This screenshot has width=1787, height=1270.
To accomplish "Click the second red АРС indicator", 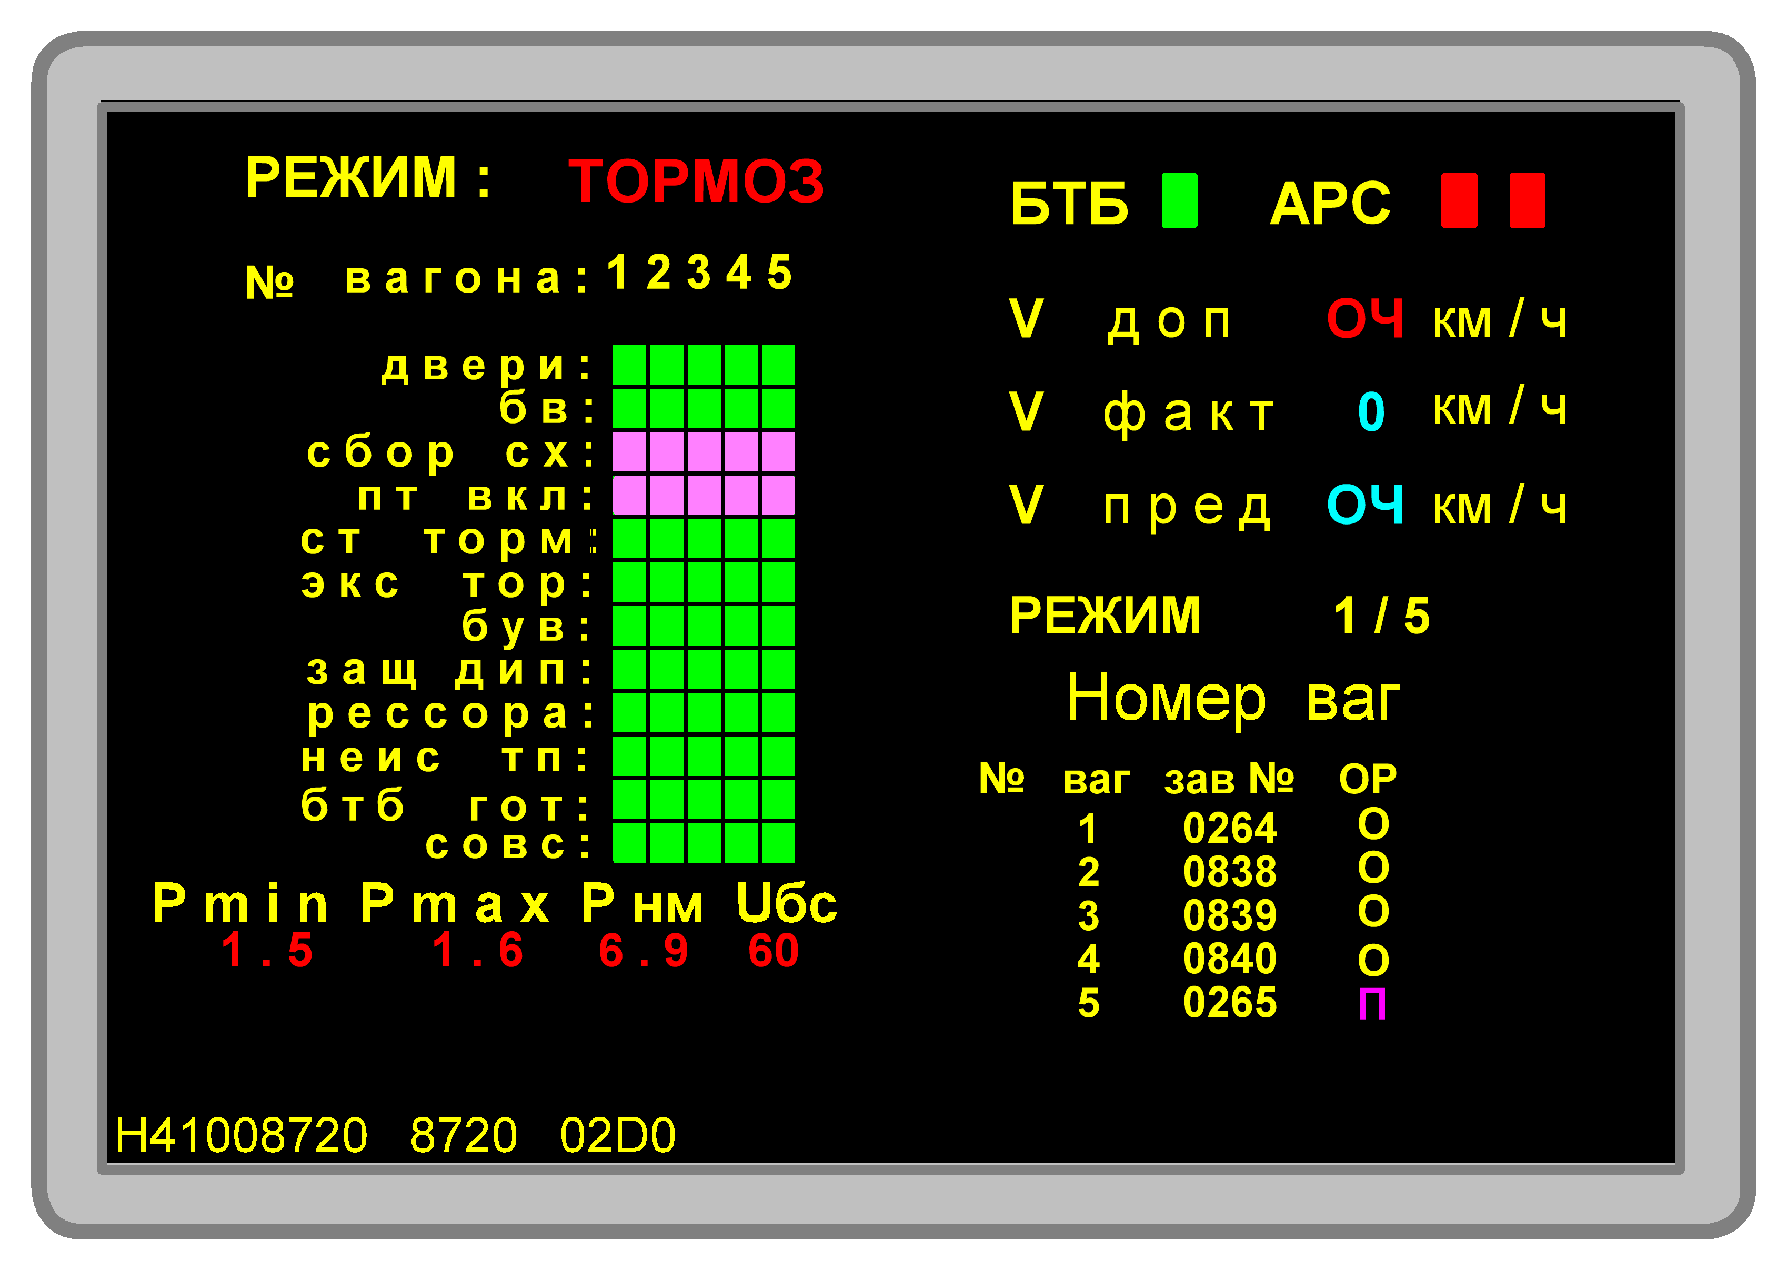I will [x=1527, y=200].
